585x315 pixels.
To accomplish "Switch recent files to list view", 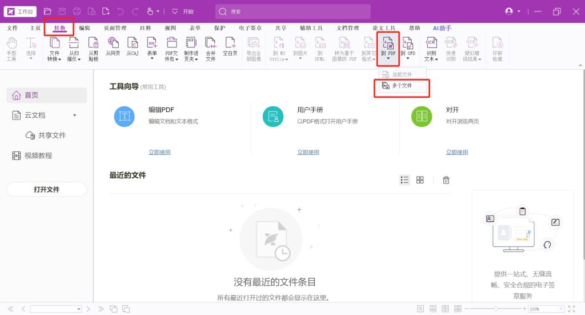I will pyautogui.click(x=404, y=180).
